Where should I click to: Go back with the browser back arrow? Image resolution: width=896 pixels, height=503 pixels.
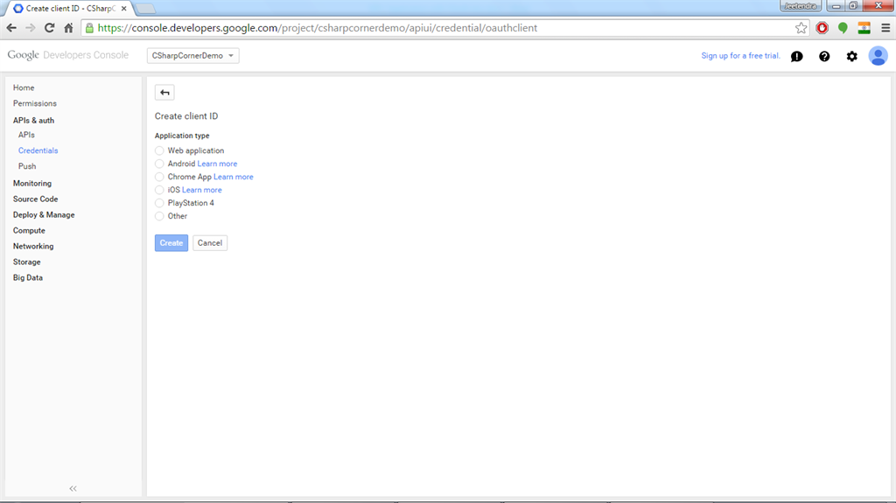11,28
